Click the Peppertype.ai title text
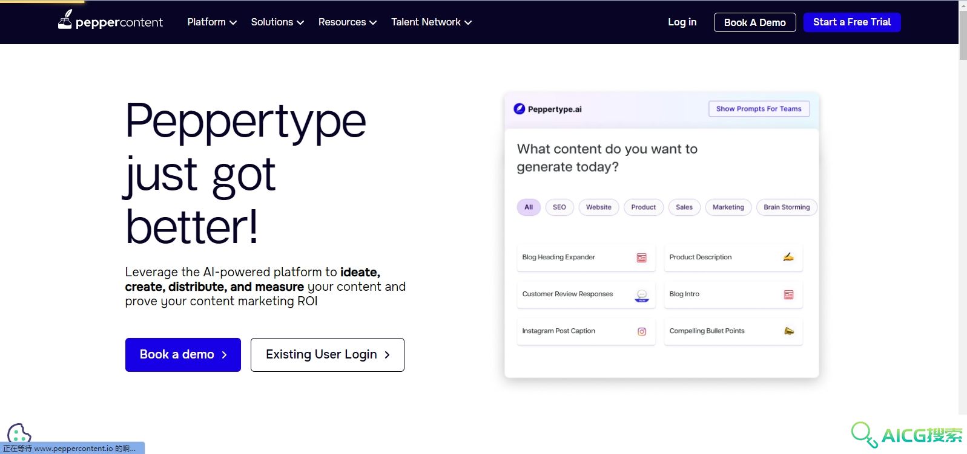Viewport: 967px width, 454px height. [555, 109]
